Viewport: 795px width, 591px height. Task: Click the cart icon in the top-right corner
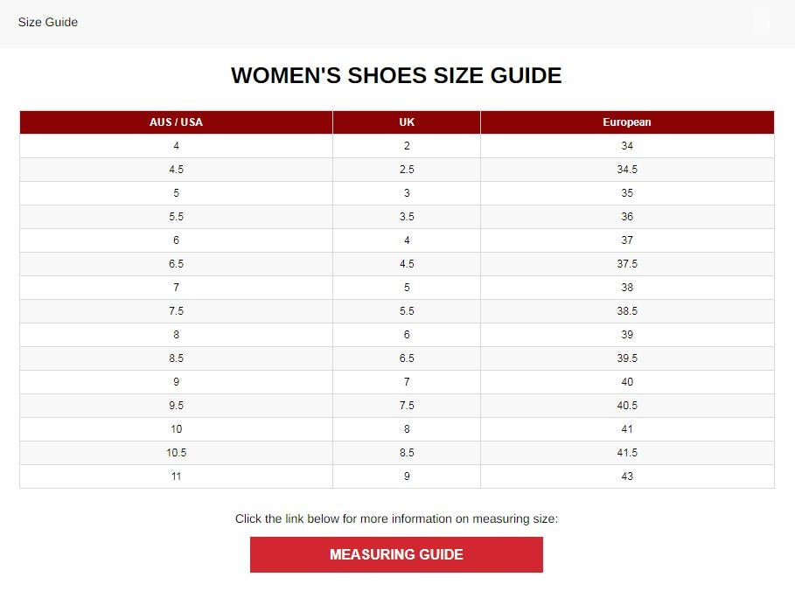click(x=759, y=22)
